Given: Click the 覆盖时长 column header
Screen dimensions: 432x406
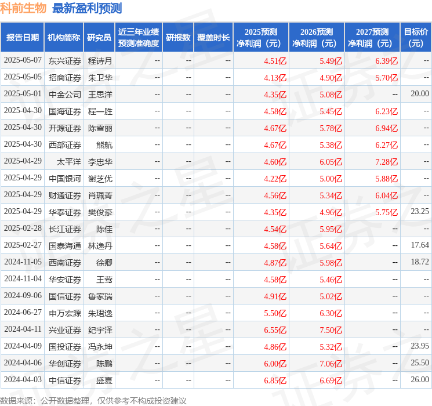Looking at the screenshot, I should (x=213, y=38).
